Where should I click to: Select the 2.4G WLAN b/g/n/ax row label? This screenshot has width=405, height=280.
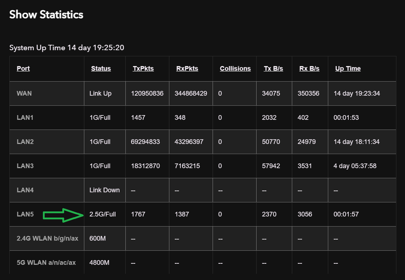point(47,238)
